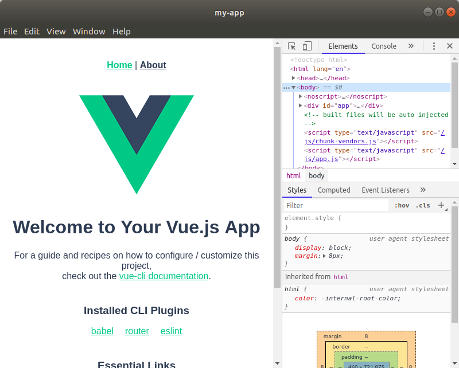The image size is (459, 368).
Task: Open the Edit menu
Action: click(32, 32)
